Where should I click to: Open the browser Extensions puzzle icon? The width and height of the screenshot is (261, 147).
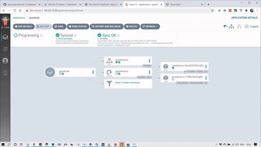click(x=246, y=10)
